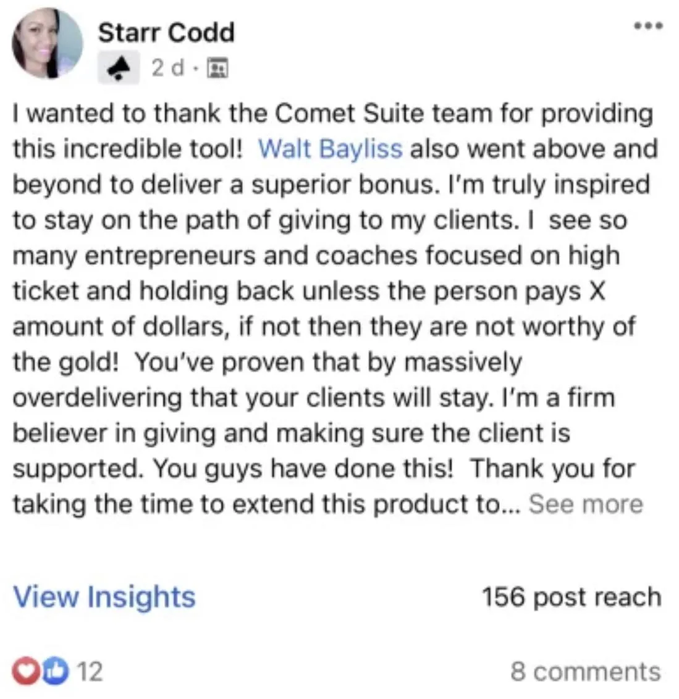Click the sentence 'You guys have done this!'
Image resolution: width=679 pixels, height=699 pixels.
(x=303, y=469)
